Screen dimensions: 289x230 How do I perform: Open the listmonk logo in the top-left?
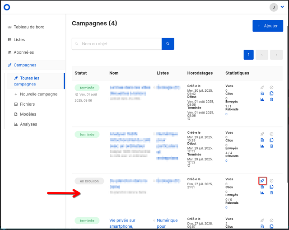[6, 7]
